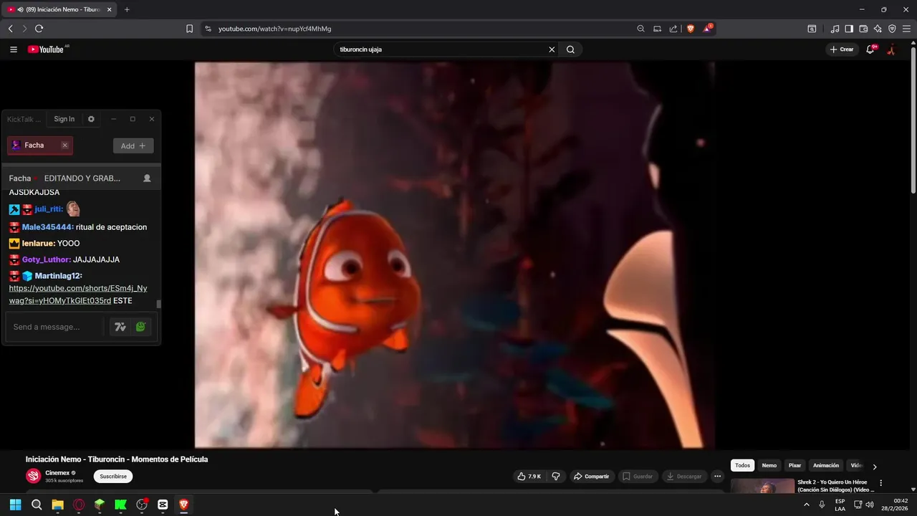
Task: Select the Facha chat tab in KickTalk
Action: 40,145
